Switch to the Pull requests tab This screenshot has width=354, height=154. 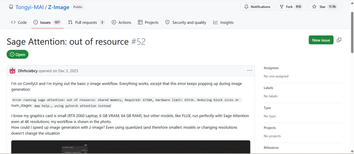click(x=86, y=22)
